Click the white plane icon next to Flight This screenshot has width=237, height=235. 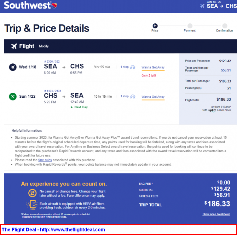pyautogui.click(x=14, y=46)
